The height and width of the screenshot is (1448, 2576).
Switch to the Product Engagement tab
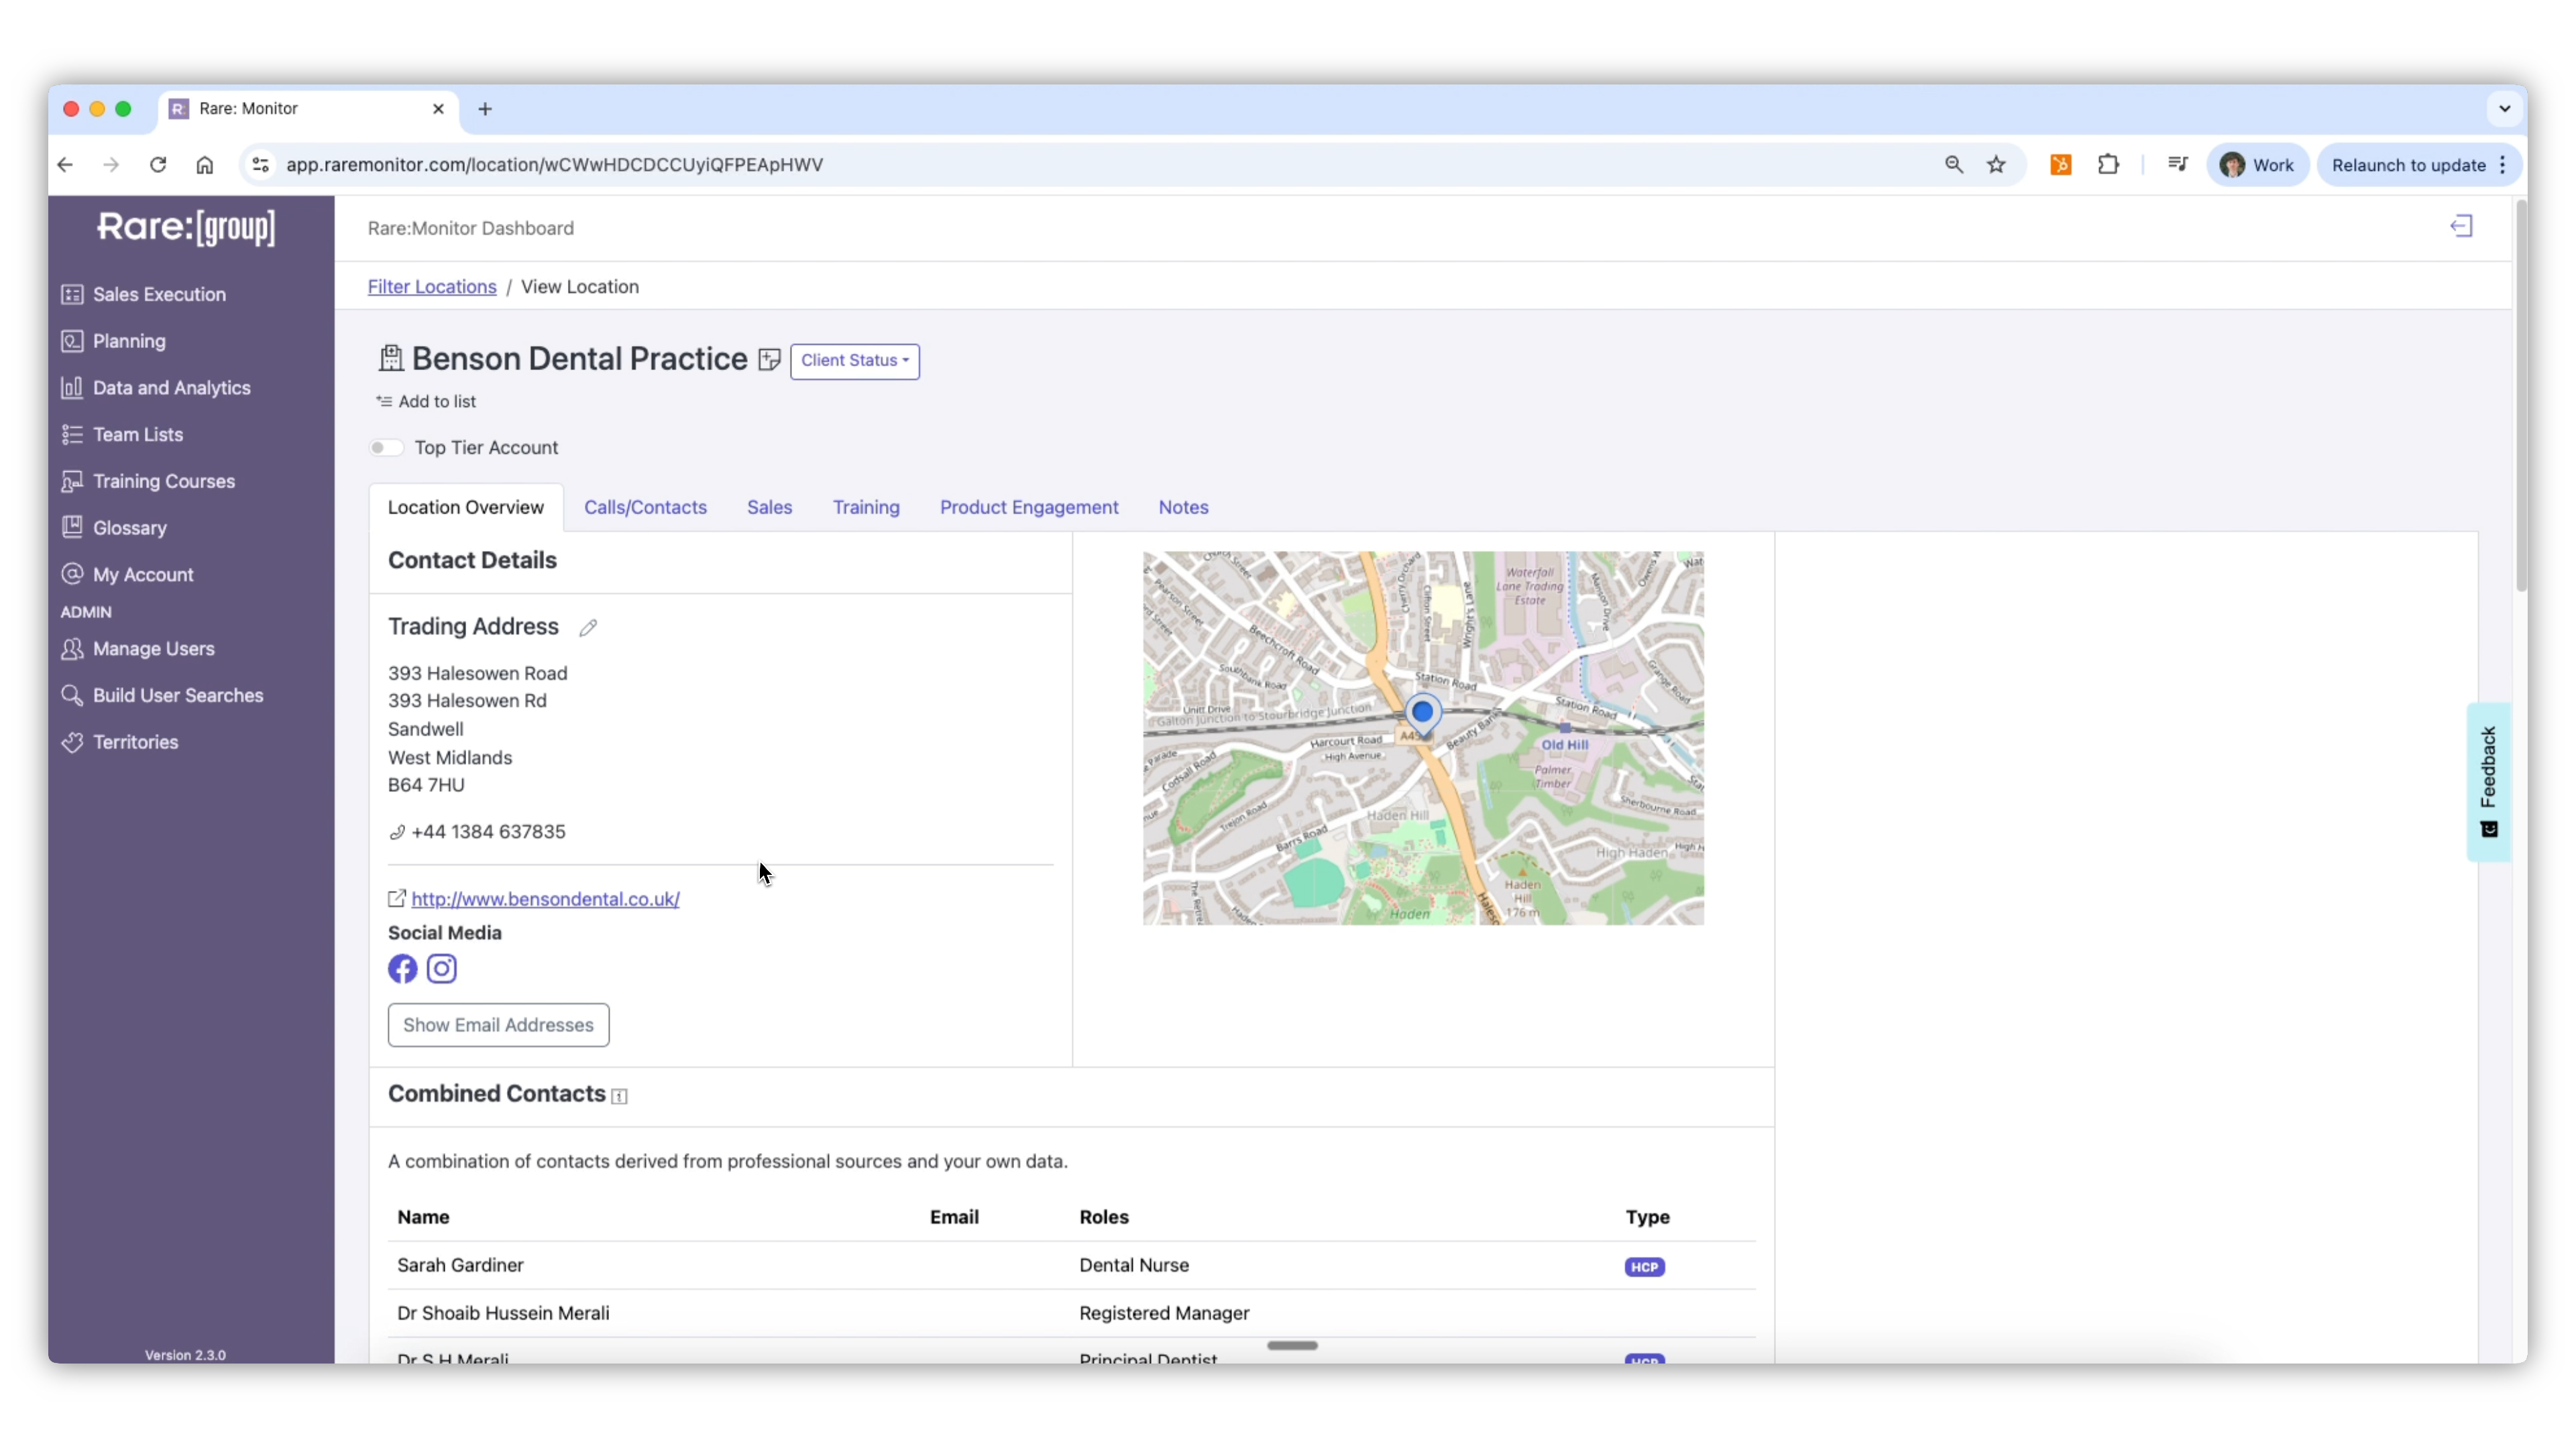pos(1029,507)
